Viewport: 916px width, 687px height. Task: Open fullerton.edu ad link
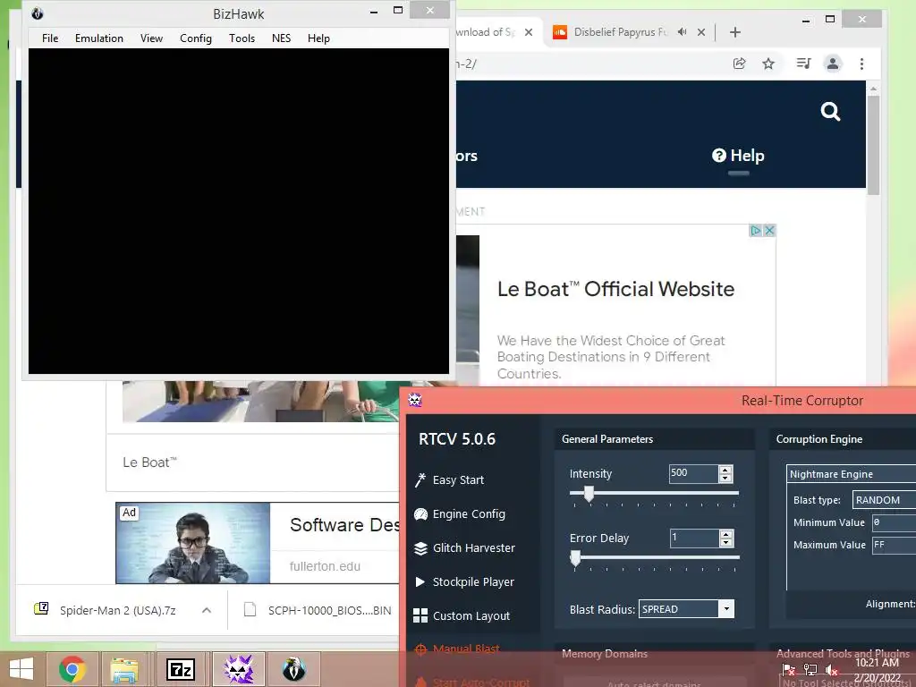pos(325,566)
